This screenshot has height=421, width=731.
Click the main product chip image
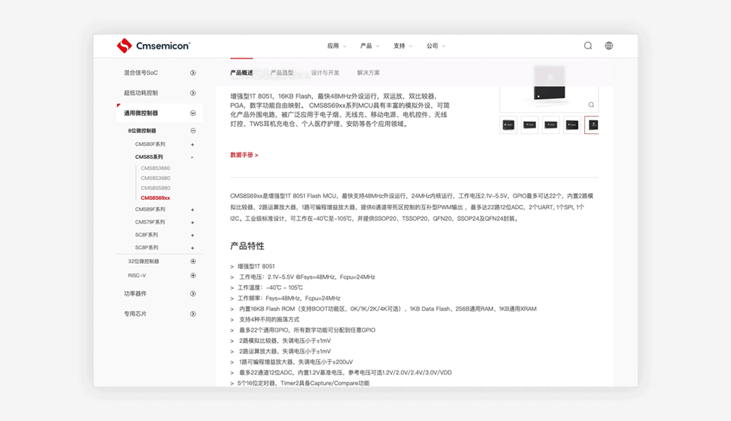(549, 92)
